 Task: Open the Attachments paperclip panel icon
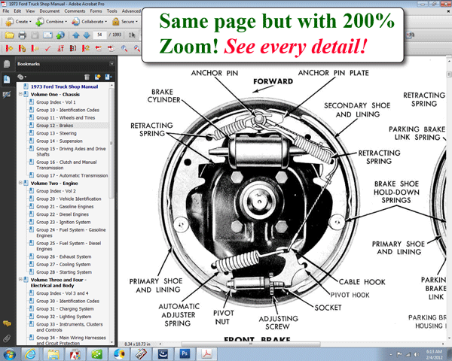click(x=7, y=338)
